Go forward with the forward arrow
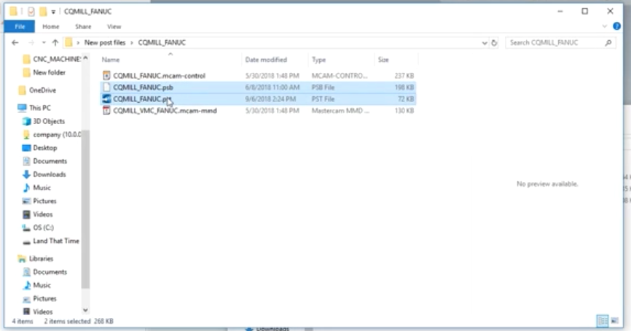Screen dimensions: 631x331 tap(31, 43)
